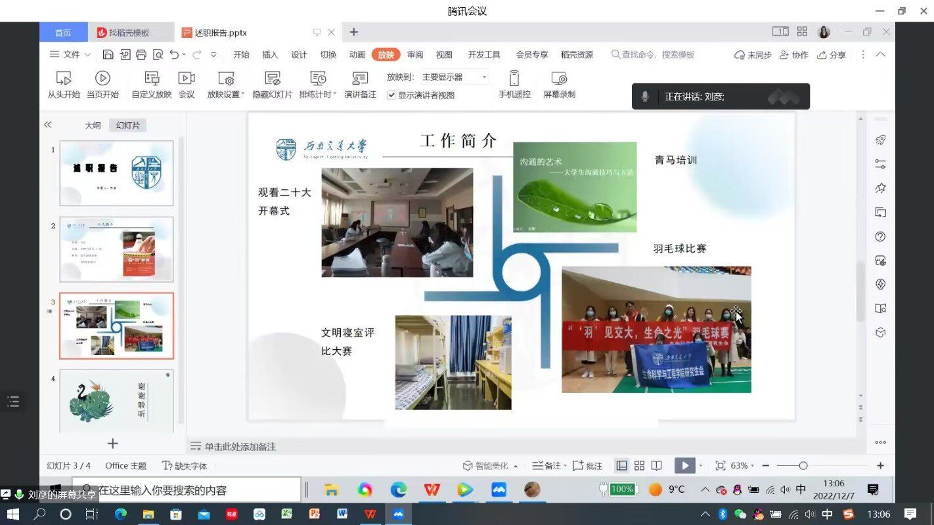934x525 pixels.
Task: Start screen recording (屏幕录制)
Action: tap(559, 85)
